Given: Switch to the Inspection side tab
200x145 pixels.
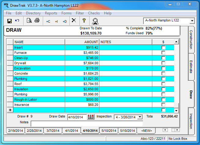Looking at the screenshot, I should coord(191,121).
